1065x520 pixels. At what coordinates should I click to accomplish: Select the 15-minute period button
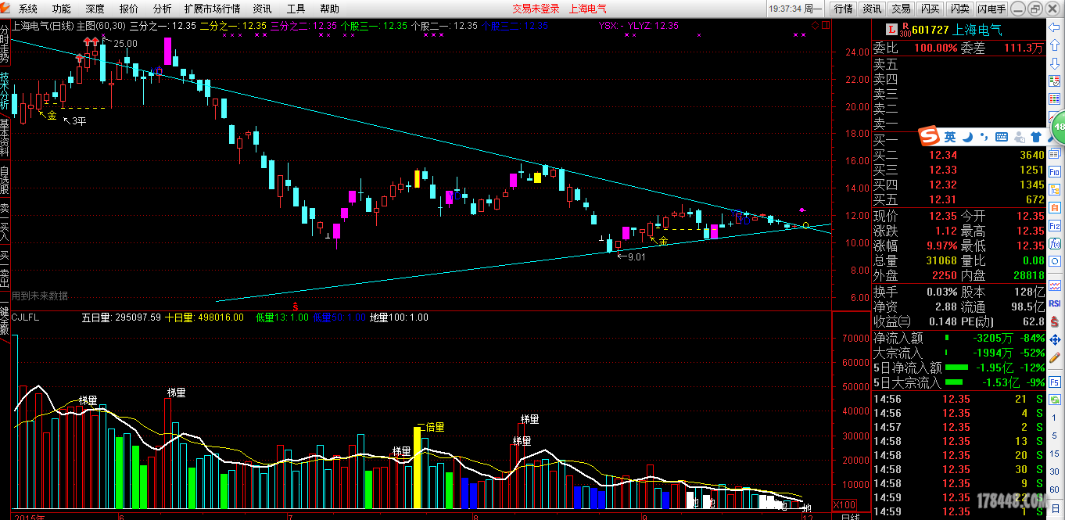pyautogui.click(x=1055, y=454)
